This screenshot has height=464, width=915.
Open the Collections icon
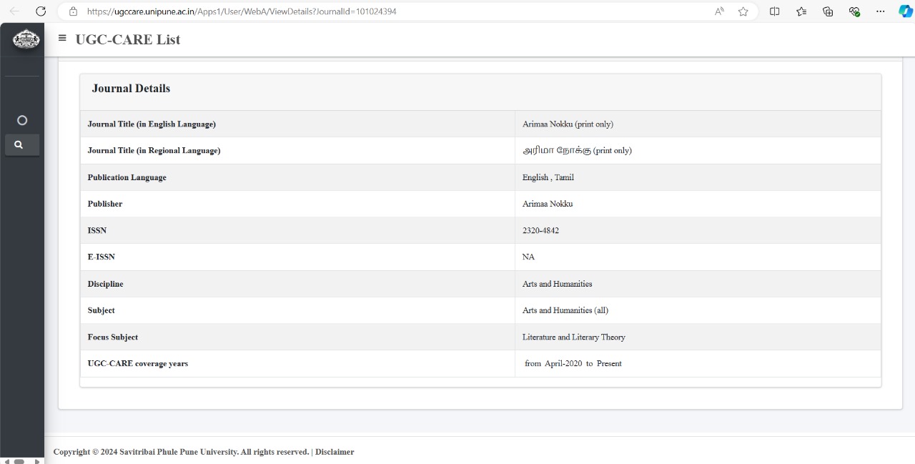pos(828,11)
